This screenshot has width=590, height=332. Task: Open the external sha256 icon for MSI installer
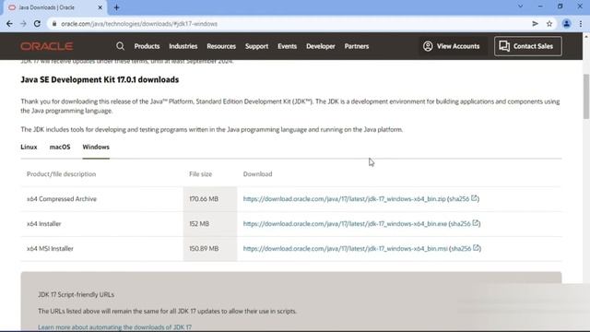(477, 248)
